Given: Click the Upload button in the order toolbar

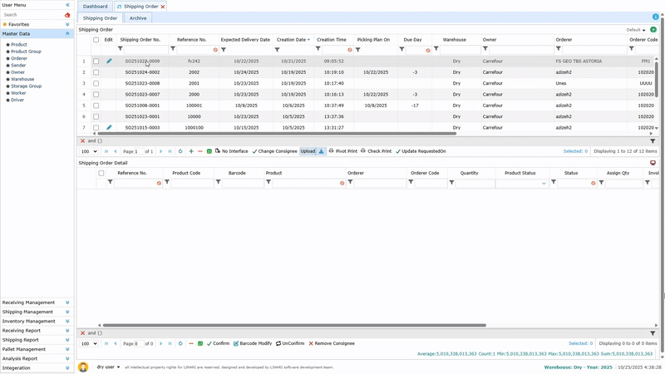Looking at the screenshot, I should coord(308,151).
